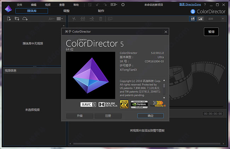Open the 编辑 menu

(34, 5)
